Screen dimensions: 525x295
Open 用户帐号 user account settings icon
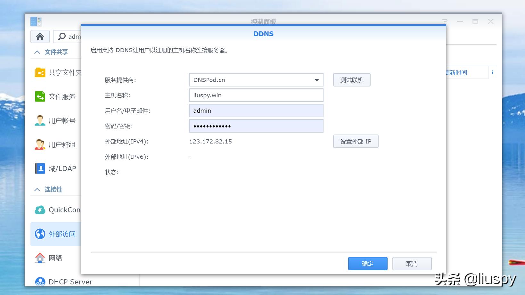coord(39,120)
